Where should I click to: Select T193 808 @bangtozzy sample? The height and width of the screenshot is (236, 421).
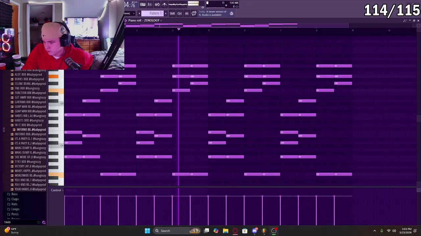click(28, 162)
